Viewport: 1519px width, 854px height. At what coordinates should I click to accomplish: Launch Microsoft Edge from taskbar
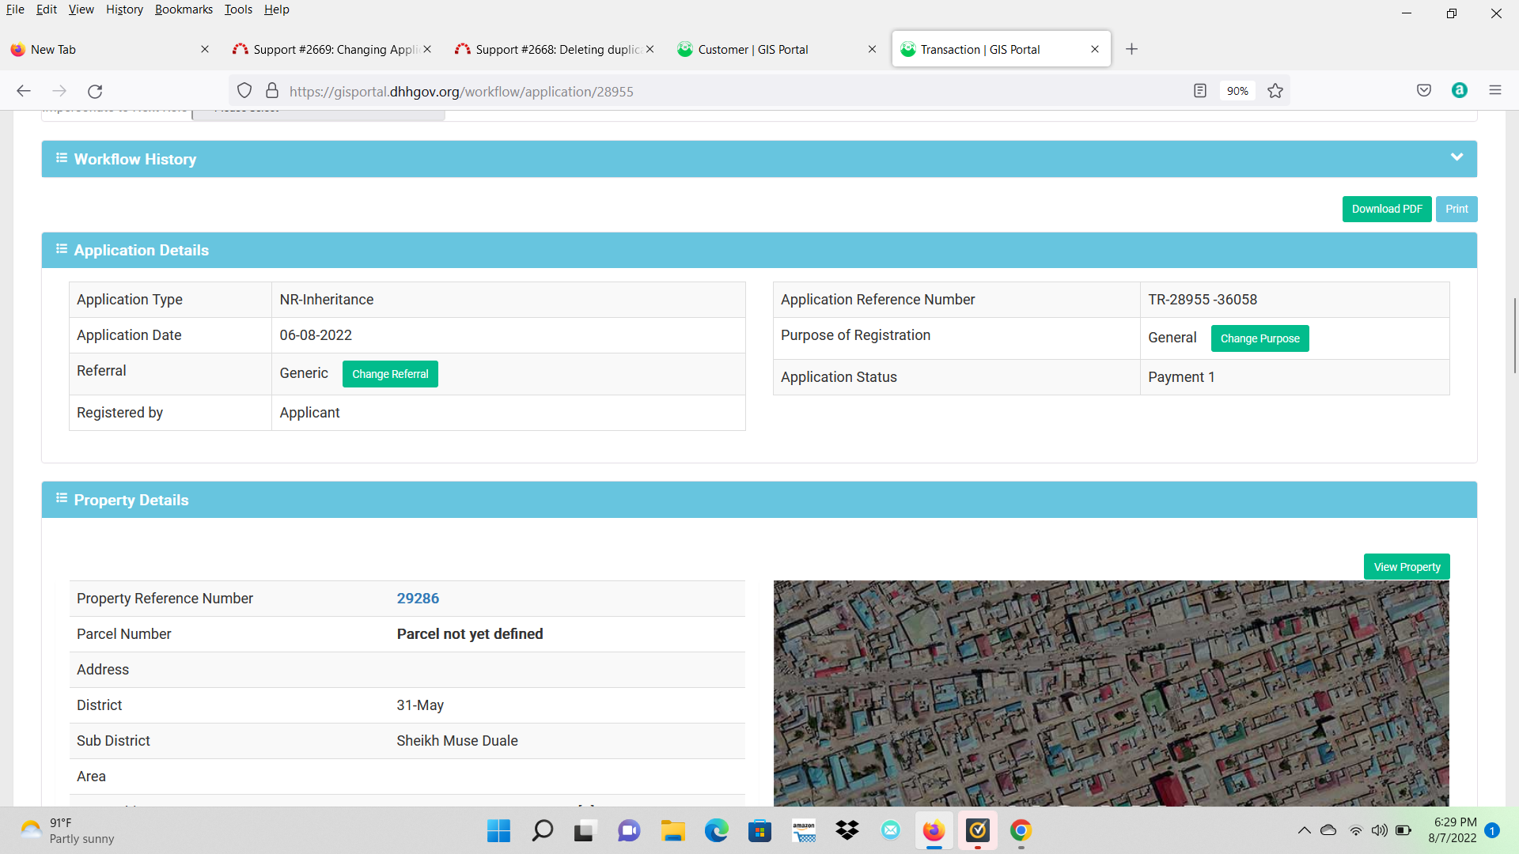pos(717,830)
